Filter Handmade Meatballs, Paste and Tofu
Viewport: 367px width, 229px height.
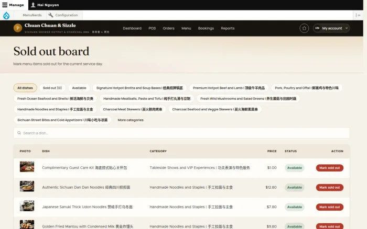pos(147,98)
